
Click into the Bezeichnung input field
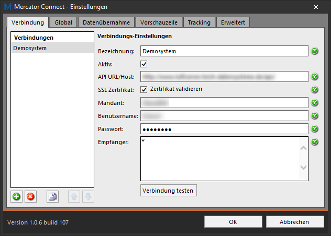(224, 51)
